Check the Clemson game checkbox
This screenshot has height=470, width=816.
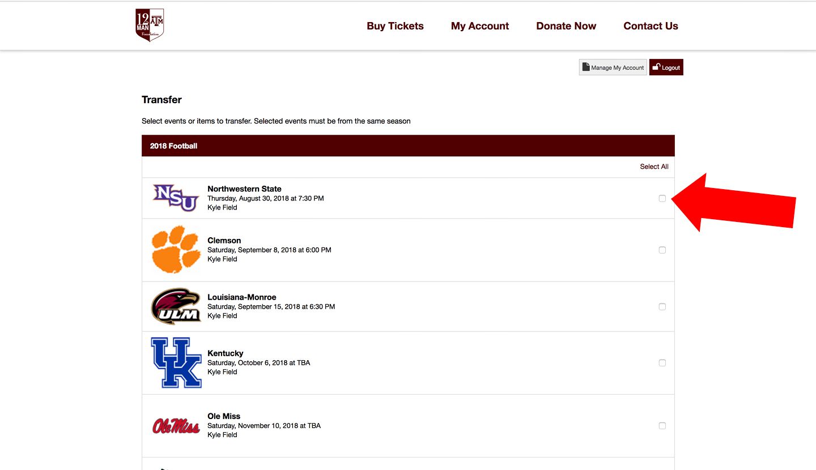tap(662, 250)
